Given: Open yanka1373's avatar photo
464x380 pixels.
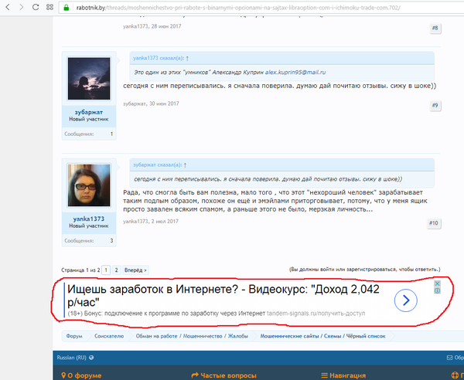Looking at the screenshot, I should pyautogui.click(x=89, y=186).
